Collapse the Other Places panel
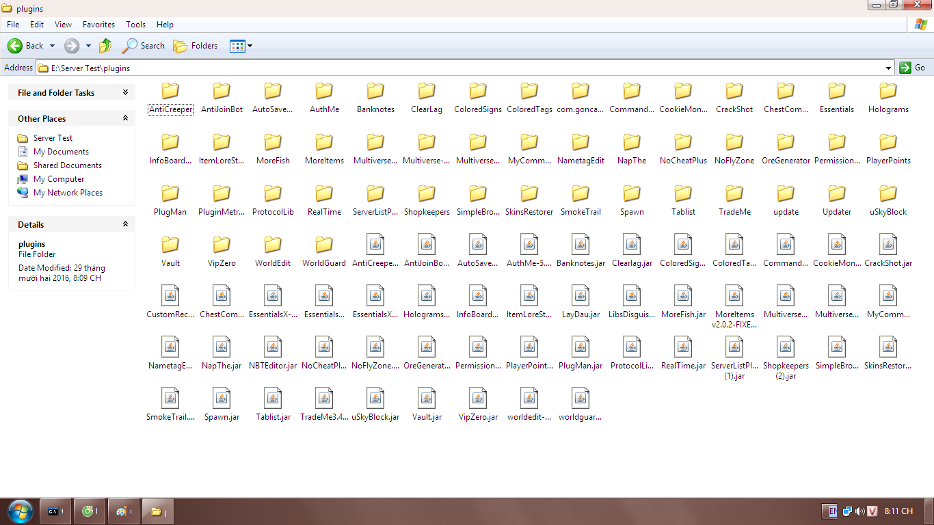This screenshot has height=525, width=934. 125,118
